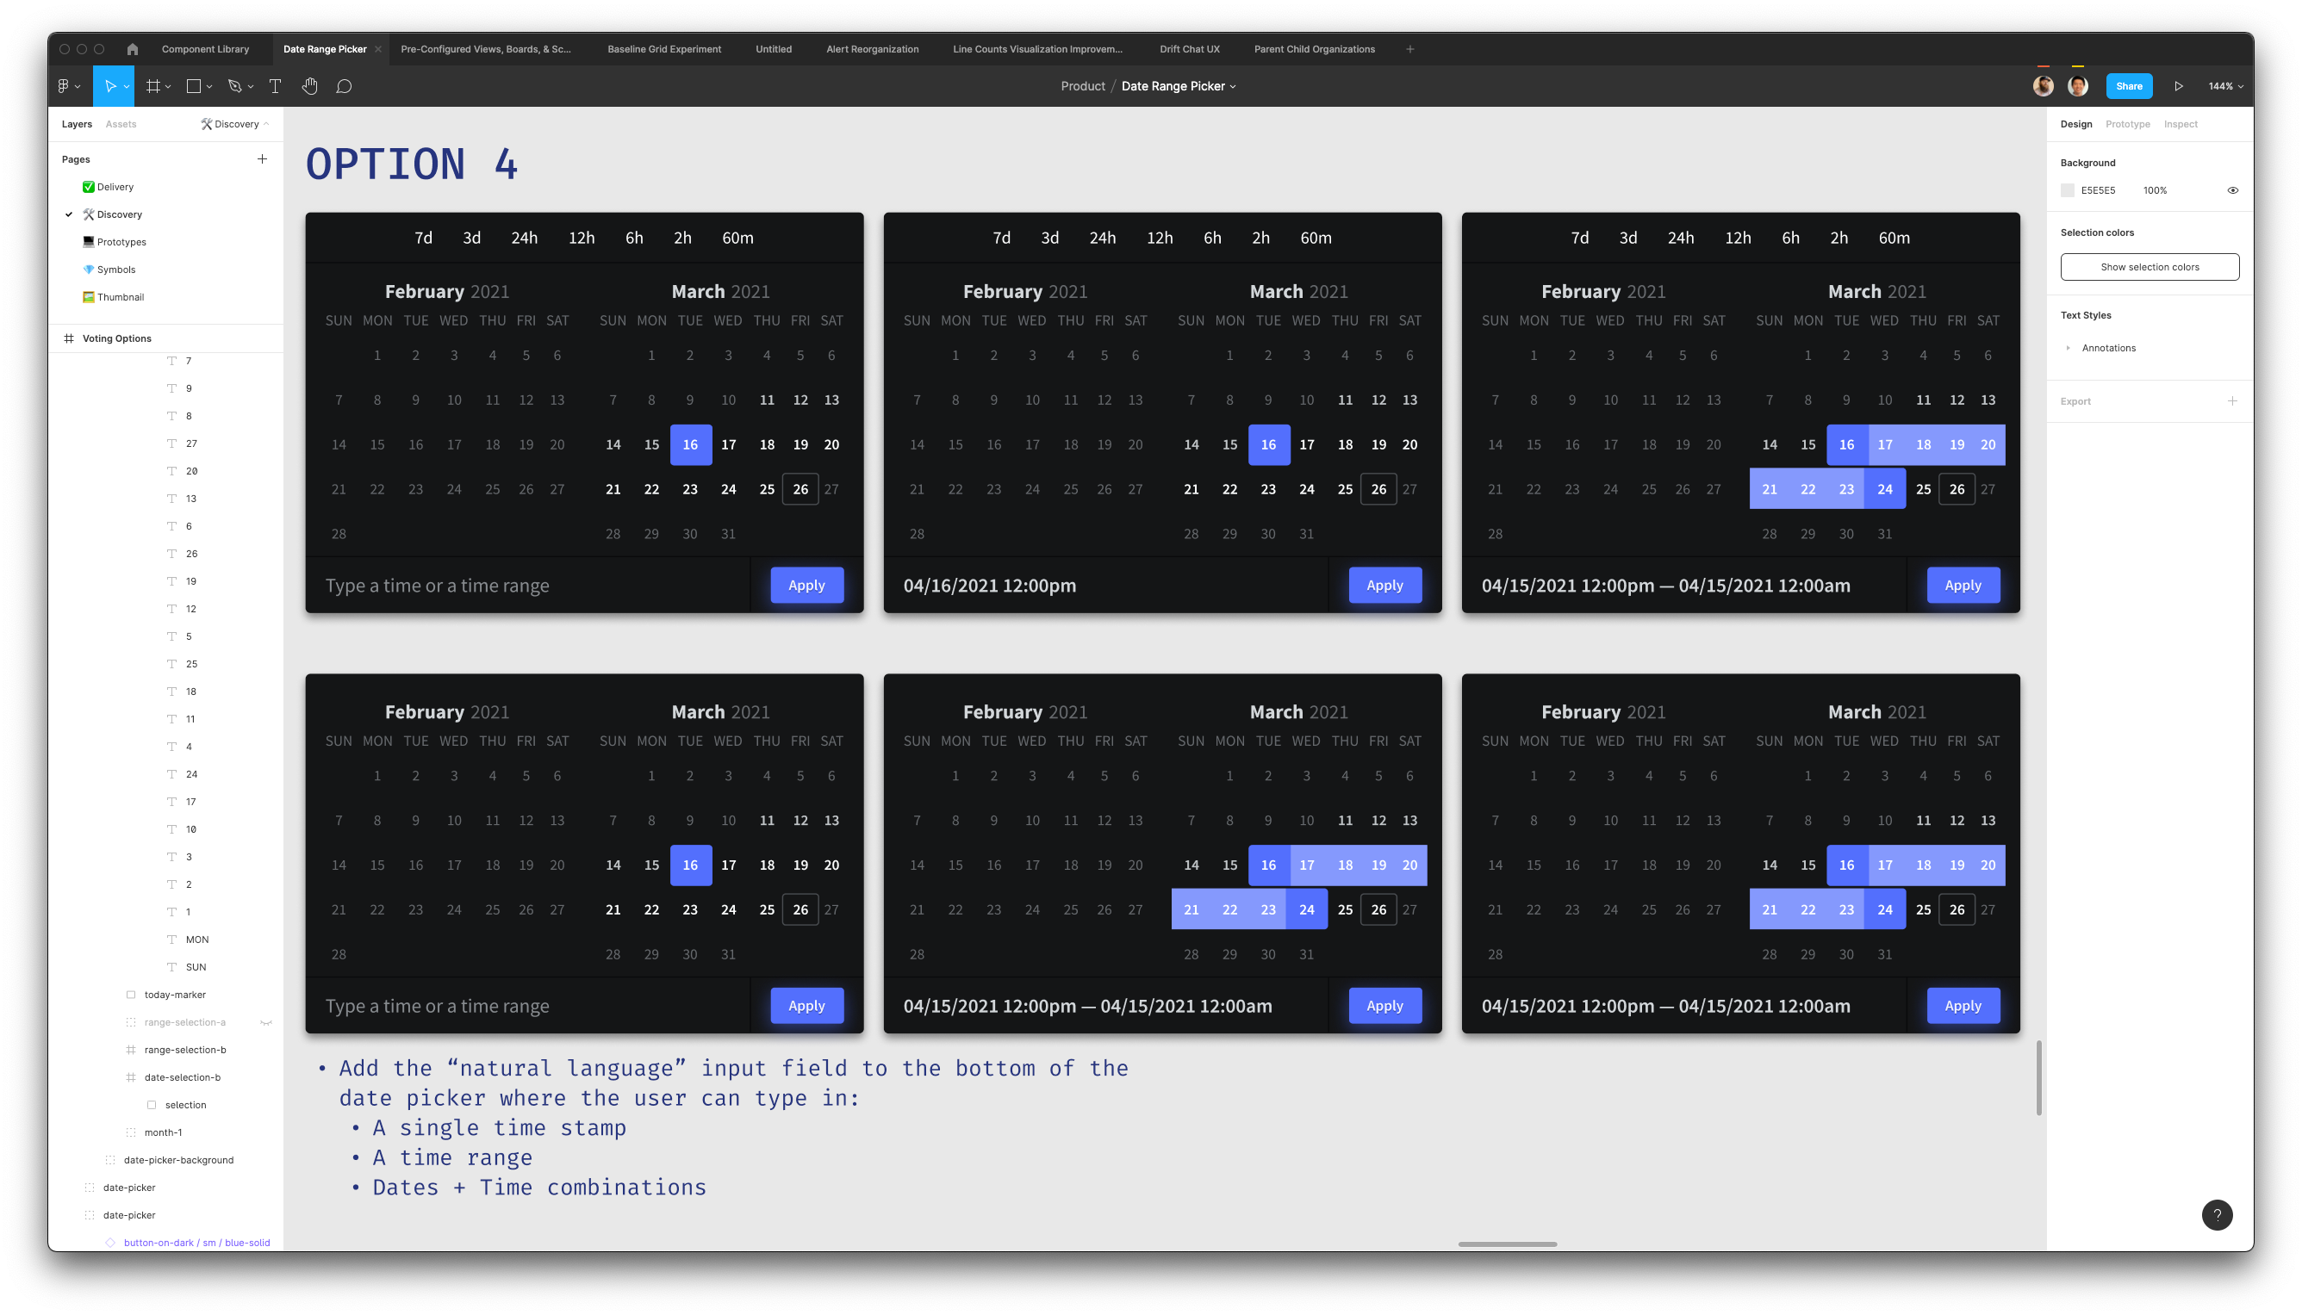2302x1315 pixels.
Task: Toggle hidden range-selection-a layer visibility
Action: point(265,1022)
